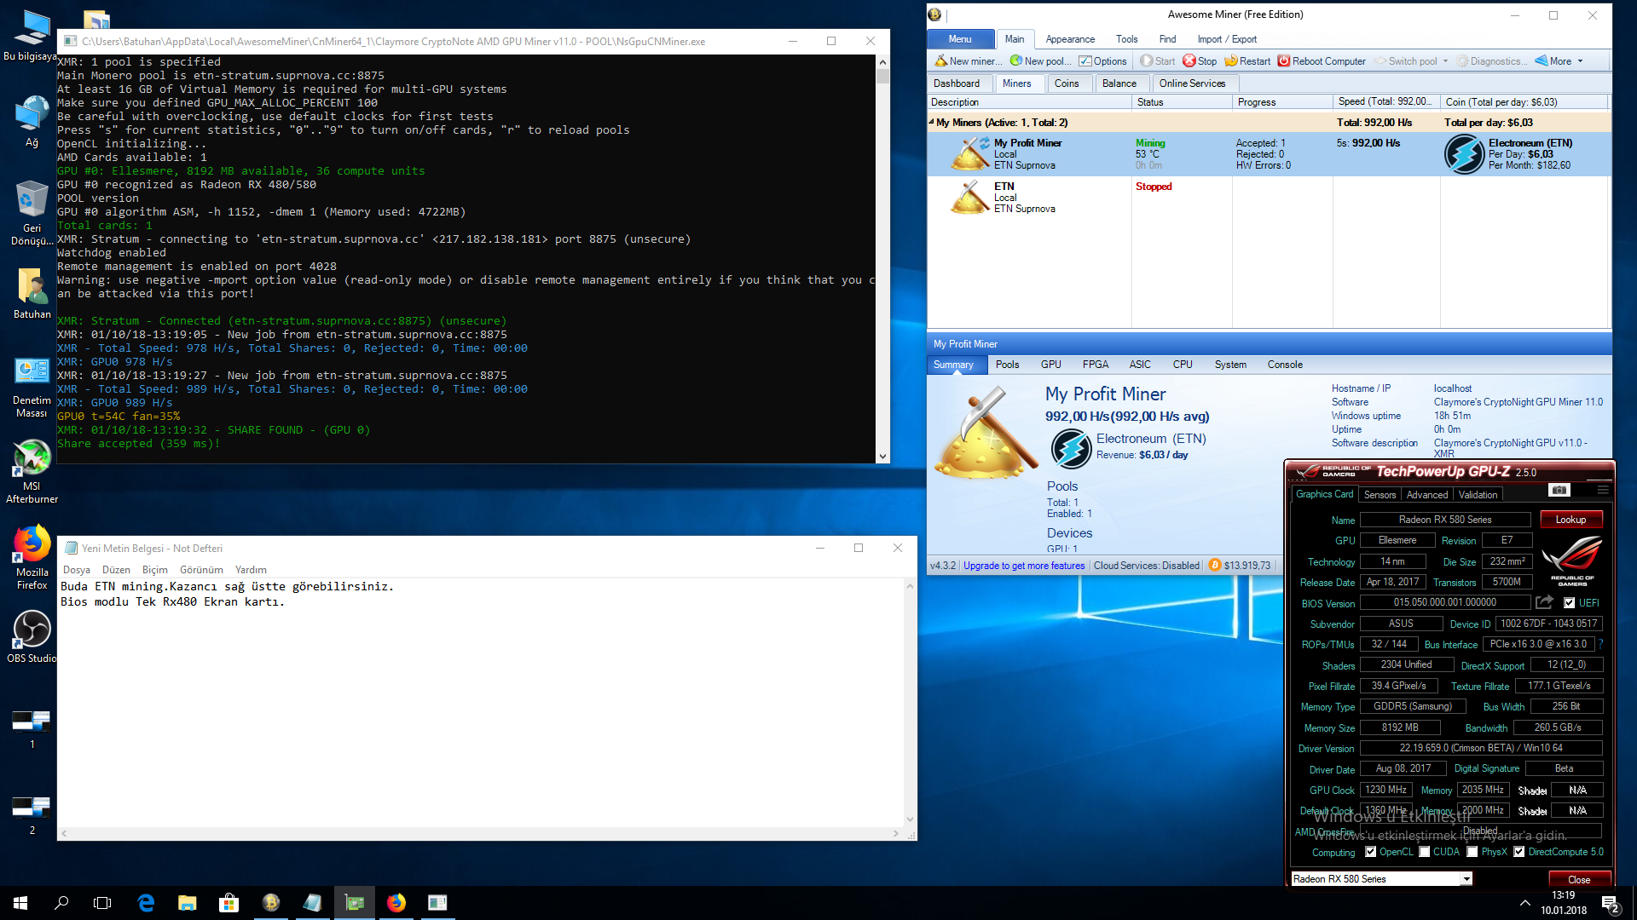
Task: Click the GPU-Z Close button
Action: 1579,879
